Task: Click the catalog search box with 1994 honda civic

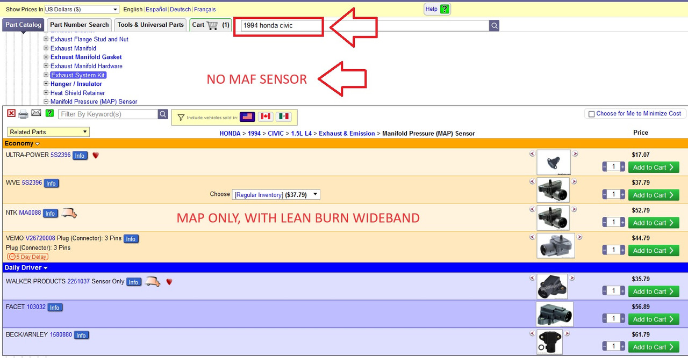Action: [x=365, y=25]
